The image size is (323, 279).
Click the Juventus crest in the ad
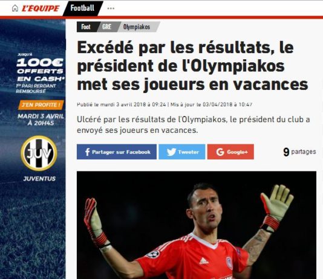[39, 153]
